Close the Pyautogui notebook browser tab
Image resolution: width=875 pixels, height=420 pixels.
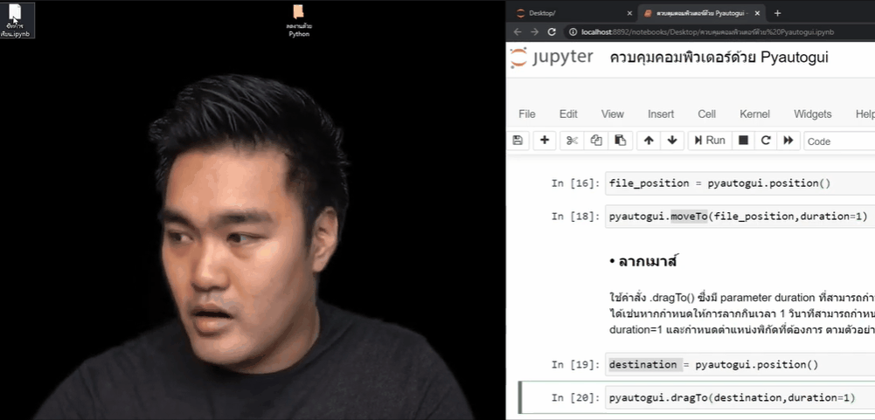pyautogui.click(x=757, y=13)
